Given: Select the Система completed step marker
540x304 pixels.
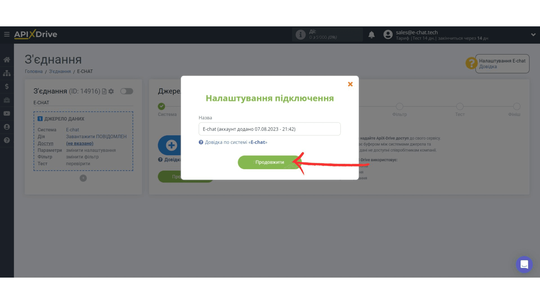Looking at the screenshot, I should coord(161,106).
